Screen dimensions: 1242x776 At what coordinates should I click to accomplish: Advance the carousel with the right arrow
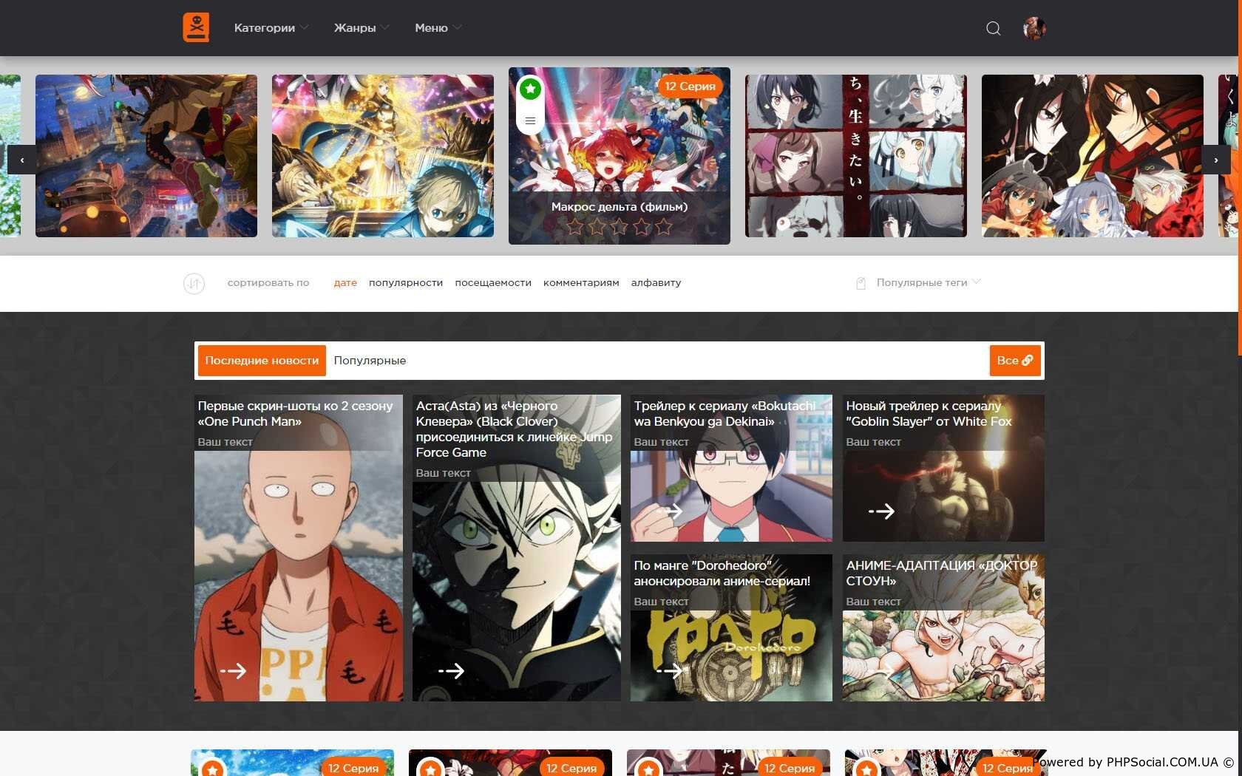click(x=1215, y=160)
